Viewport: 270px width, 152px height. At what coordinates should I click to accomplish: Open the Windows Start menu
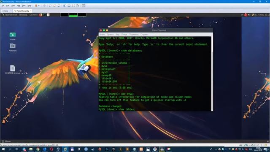(x=3, y=149)
